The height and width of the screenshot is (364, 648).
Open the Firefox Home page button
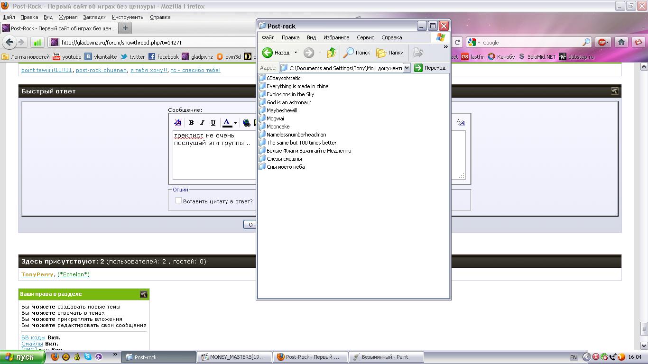tap(621, 42)
